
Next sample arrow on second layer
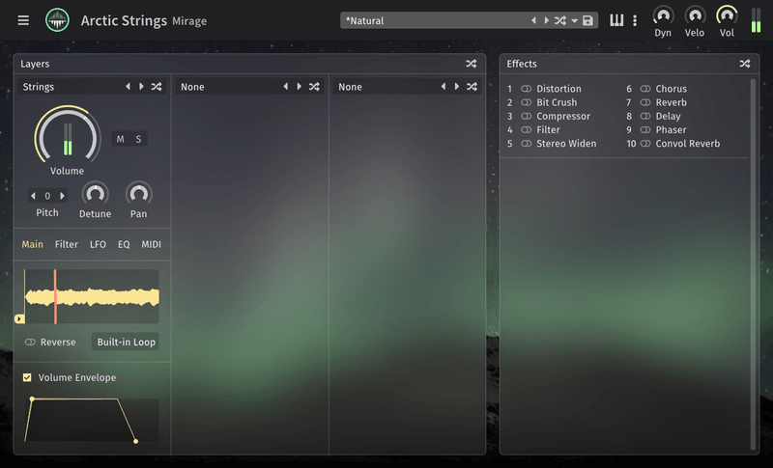click(x=300, y=87)
